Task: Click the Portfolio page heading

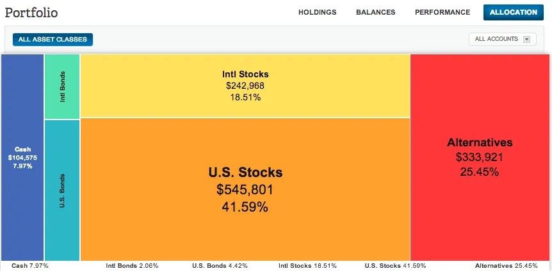Action: [x=31, y=13]
